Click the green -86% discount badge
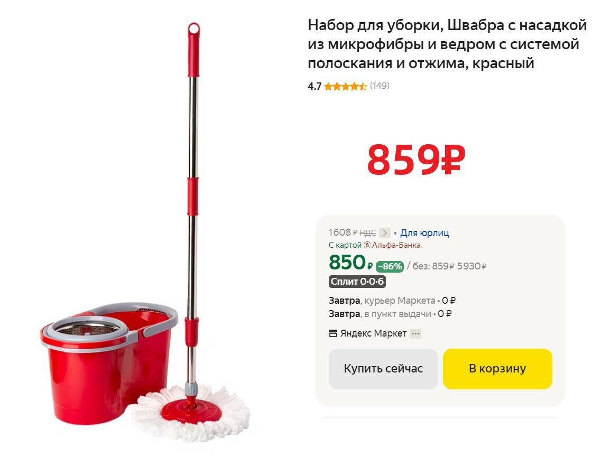This screenshot has width=592, height=457. 390,266
